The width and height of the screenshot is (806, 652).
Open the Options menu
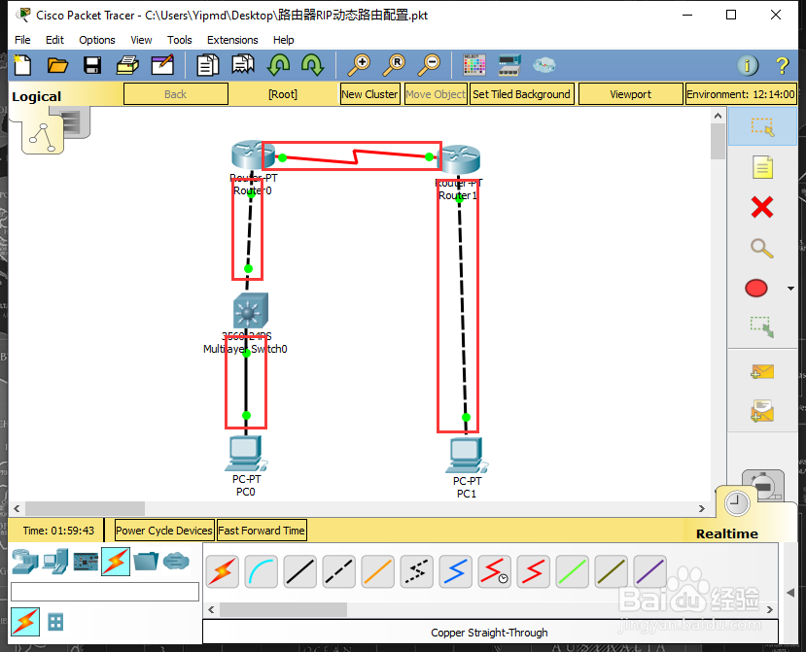[x=97, y=40]
